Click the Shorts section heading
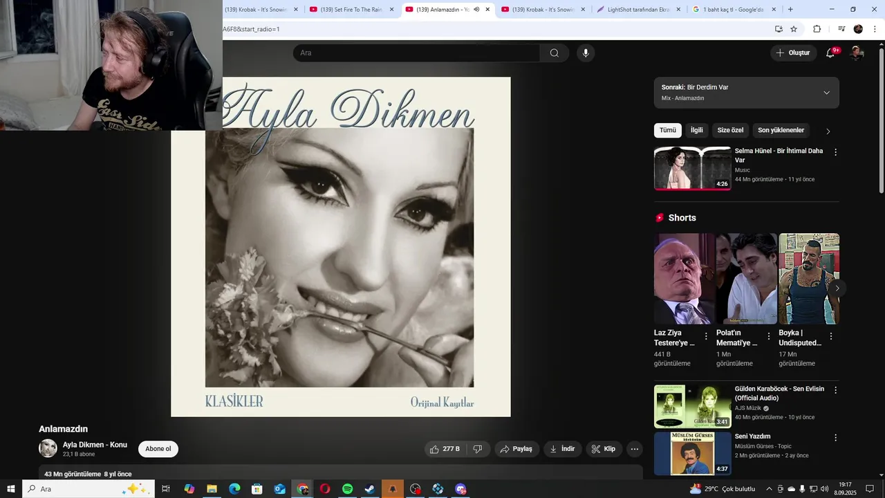 (682, 218)
